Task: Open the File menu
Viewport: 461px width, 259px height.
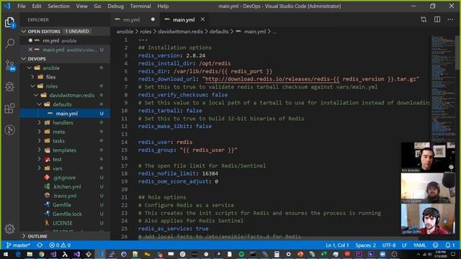Action: pos(22,6)
